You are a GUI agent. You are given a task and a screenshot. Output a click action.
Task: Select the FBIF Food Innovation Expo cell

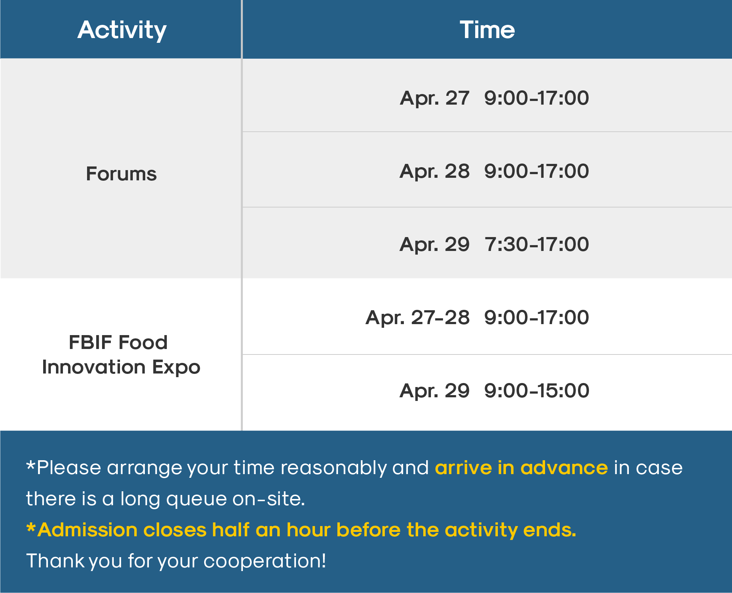click(121, 354)
